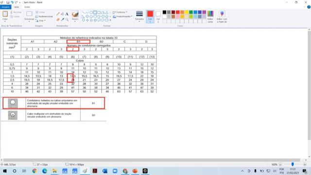Select the Pencil tool
Image resolution: width=311 pixels, height=175 pixels.
point(58,14)
